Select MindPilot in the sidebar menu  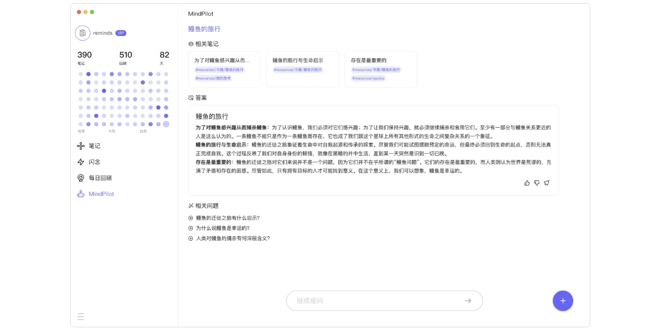[x=100, y=194]
